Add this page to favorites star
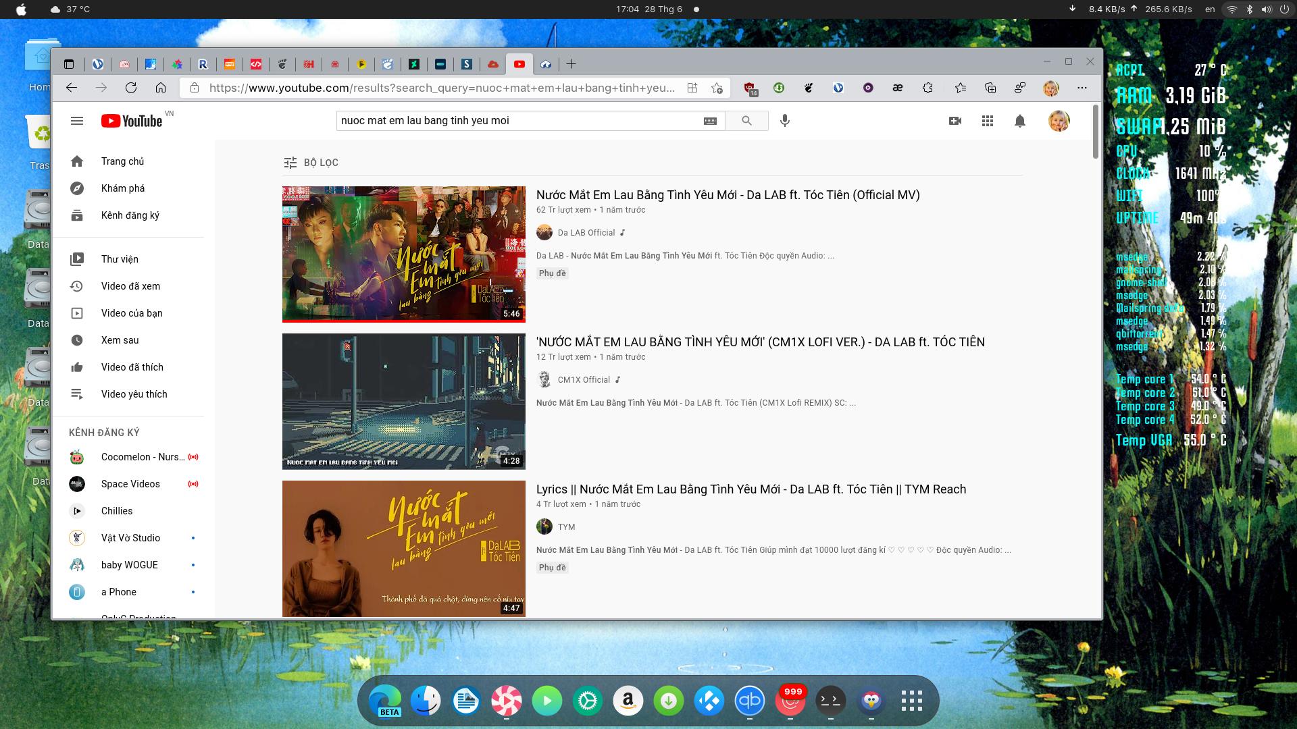The height and width of the screenshot is (729, 1297). tap(717, 88)
